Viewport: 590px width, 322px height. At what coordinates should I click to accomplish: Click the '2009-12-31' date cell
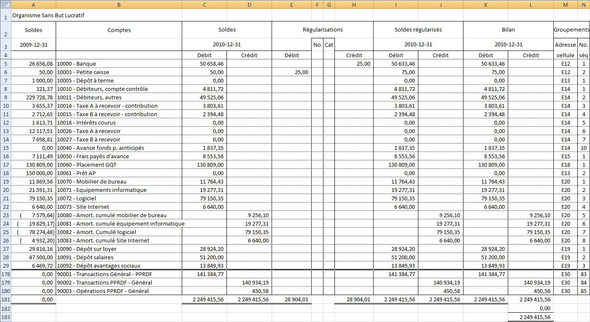[x=33, y=45]
